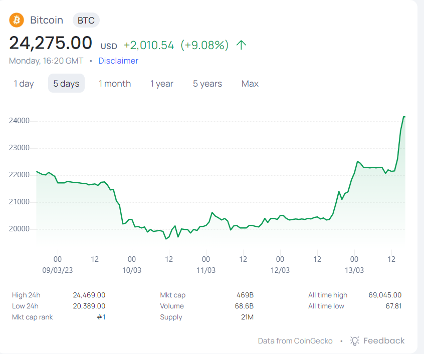Click the 09/03/23 date axis label
The width and height of the screenshot is (424, 354).
58,270
